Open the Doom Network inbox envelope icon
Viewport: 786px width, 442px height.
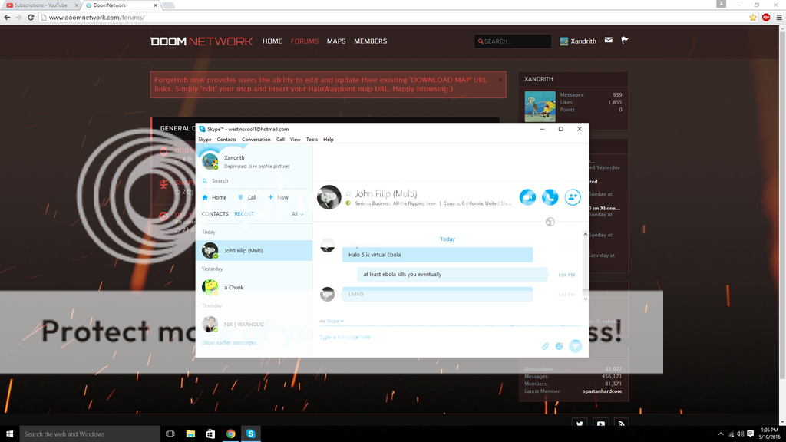click(609, 40)
